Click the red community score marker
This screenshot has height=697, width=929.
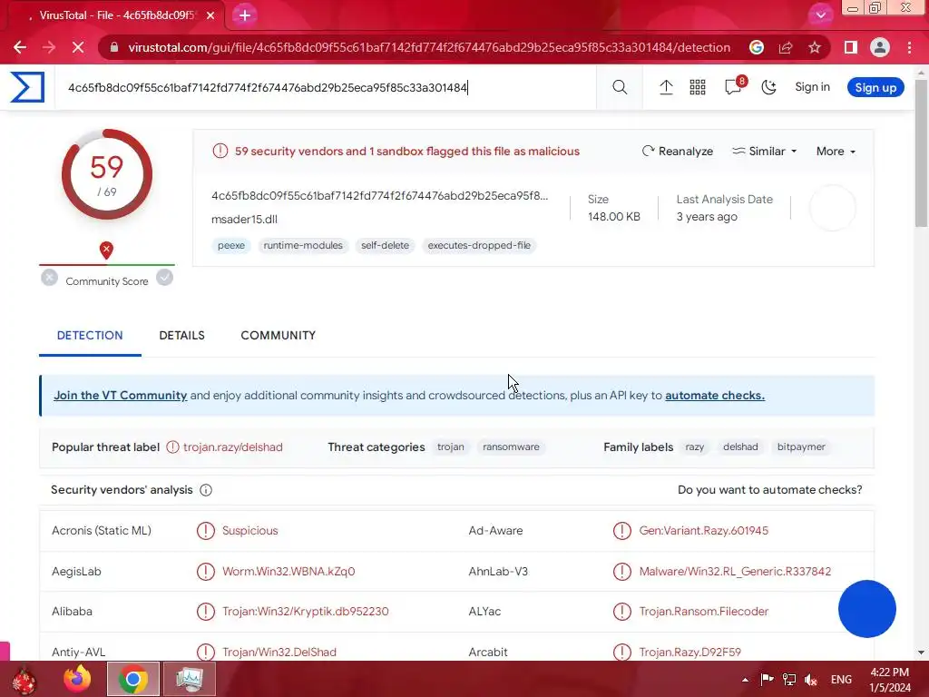[106, 250]
